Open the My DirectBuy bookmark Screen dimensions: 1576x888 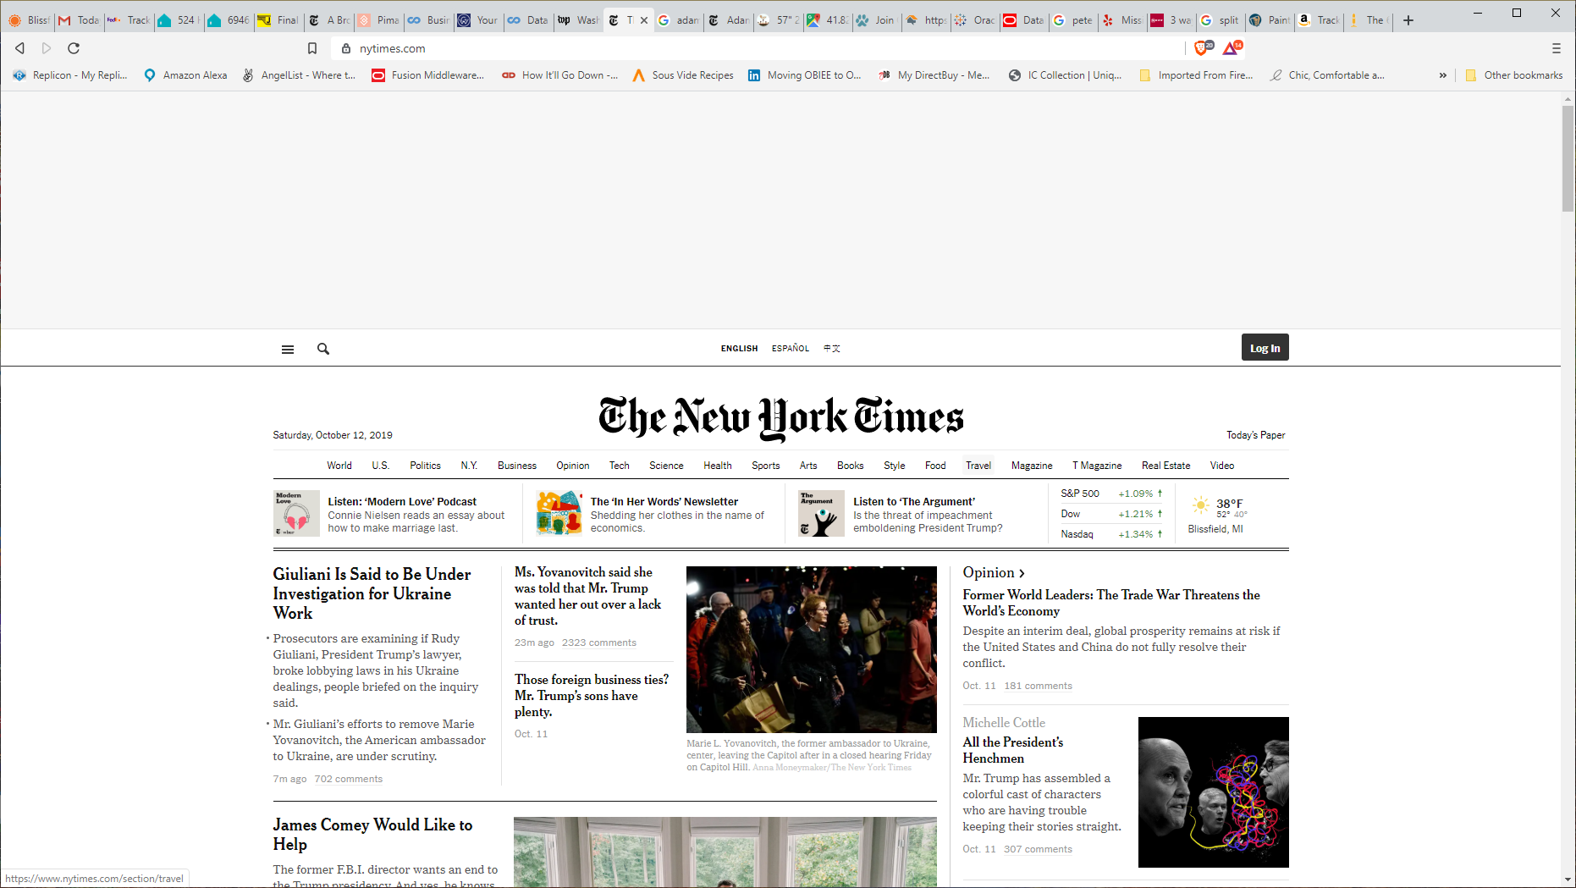[934, 75]
